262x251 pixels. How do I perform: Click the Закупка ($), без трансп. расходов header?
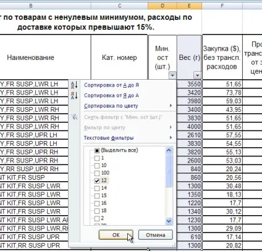pos(222,57)
